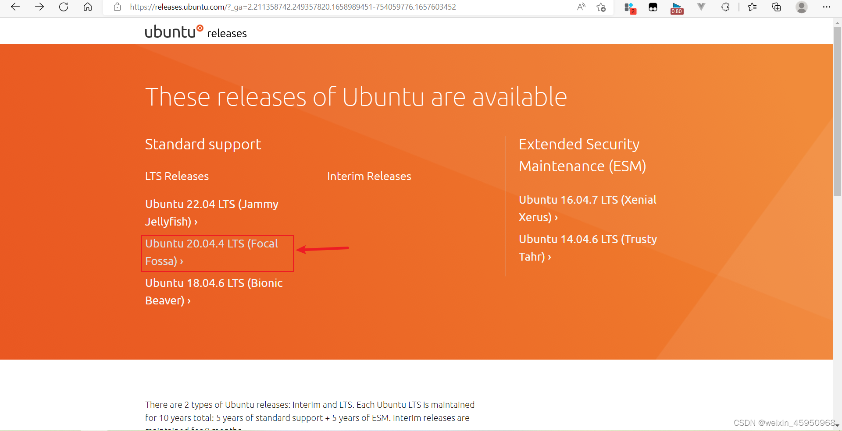
Task: Select the address bar URL
Action: point(293,7)
